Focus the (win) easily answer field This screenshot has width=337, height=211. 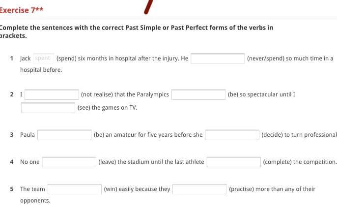pos(74,189)
